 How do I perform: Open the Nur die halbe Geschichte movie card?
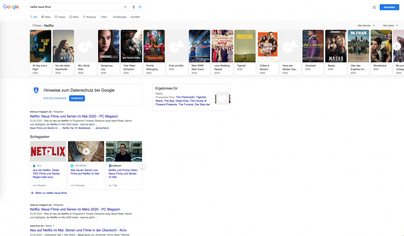coord(63,53)
